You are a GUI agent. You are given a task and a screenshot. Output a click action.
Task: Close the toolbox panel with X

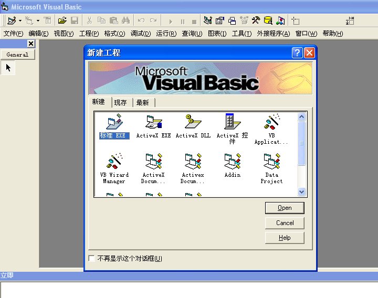(x=31, y=44)
